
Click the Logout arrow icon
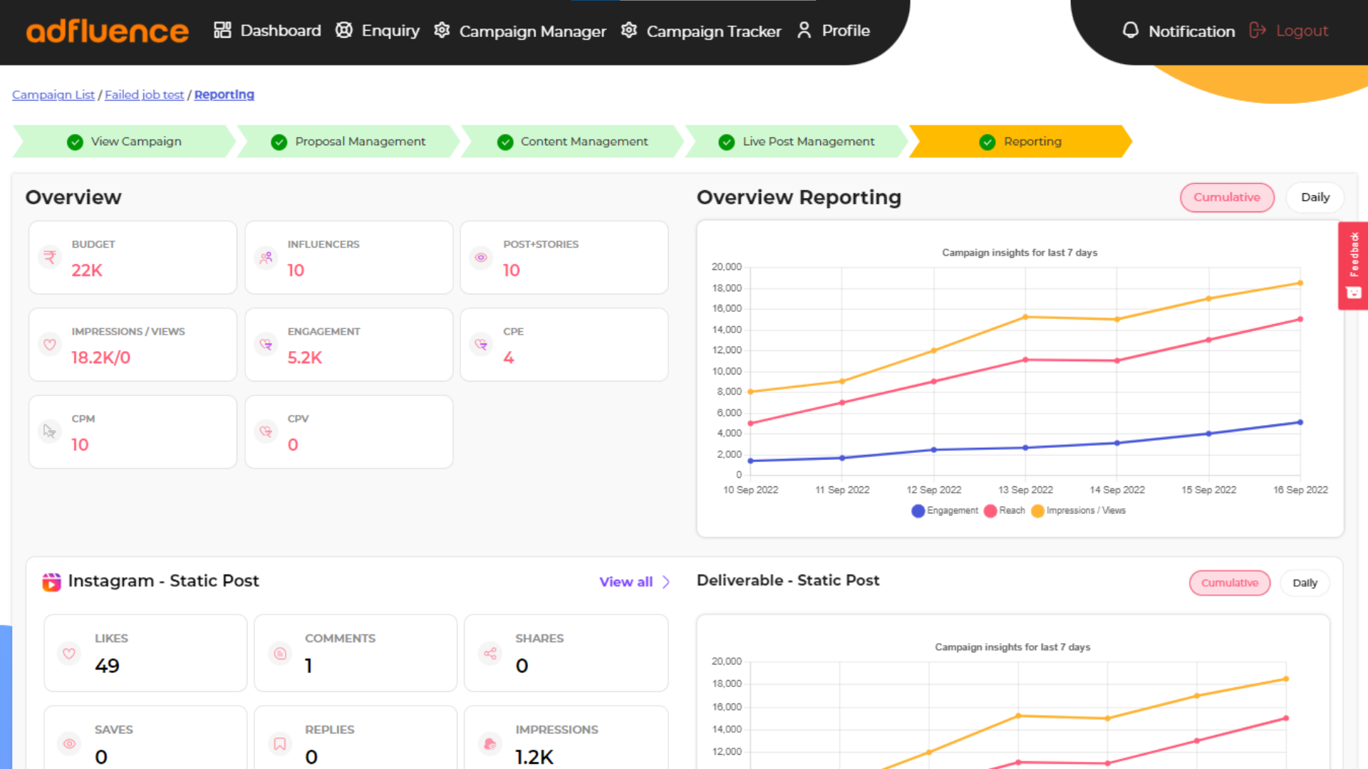(x=1258, y=31)
